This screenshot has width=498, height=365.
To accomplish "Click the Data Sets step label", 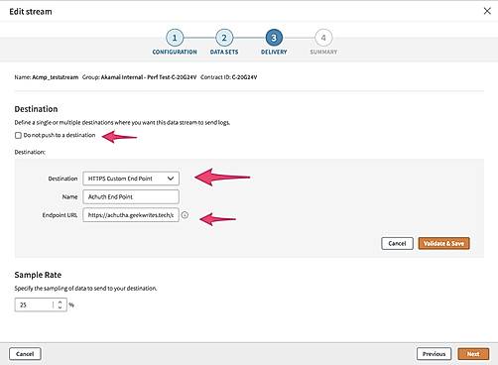I will pos(224,52).
